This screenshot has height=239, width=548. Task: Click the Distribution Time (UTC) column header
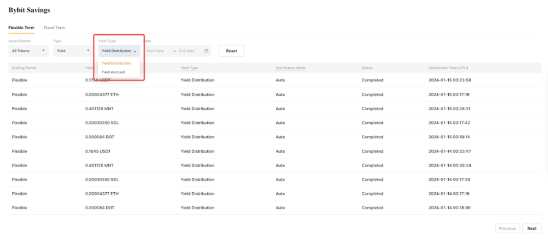[x=448, y=68]
